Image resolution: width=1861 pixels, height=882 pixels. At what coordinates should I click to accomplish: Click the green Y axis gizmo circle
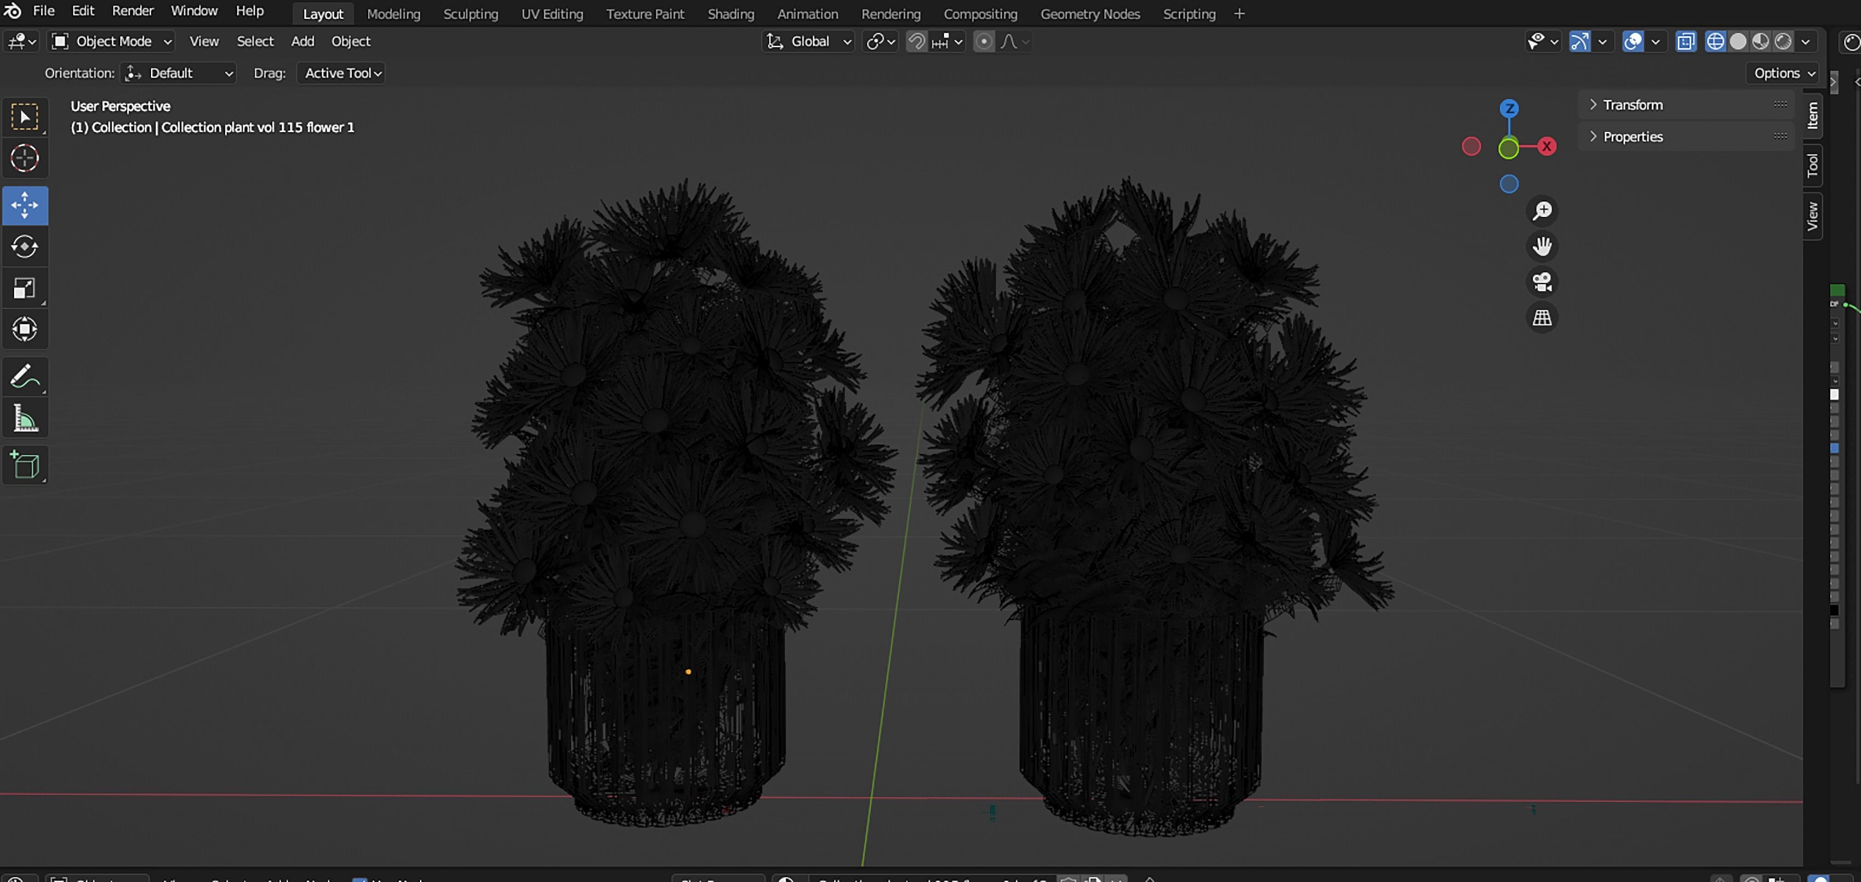(x=1508, y=149)
